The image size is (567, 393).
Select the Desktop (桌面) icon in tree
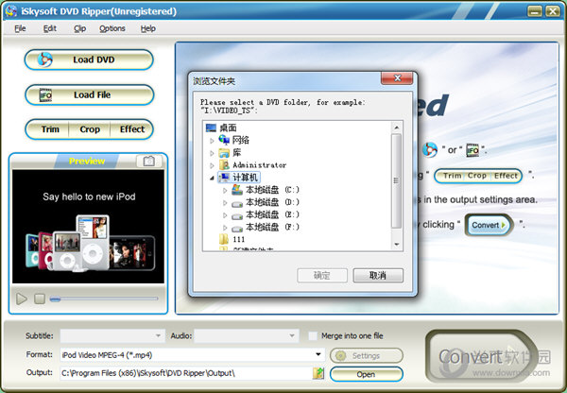[x=211, y=128]
